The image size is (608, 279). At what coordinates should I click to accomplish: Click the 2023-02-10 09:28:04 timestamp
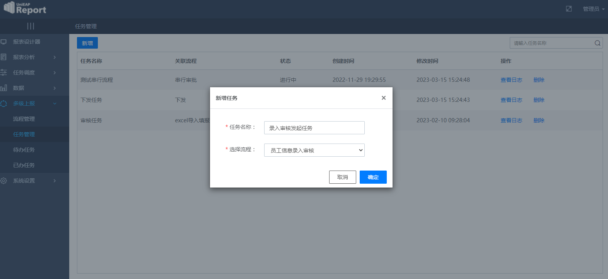click(443, 120)
